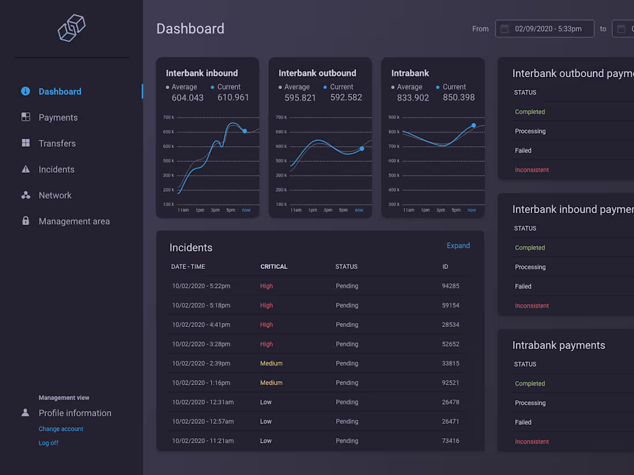Viewport: 634px width, 475px height.
Task: Click the Intrabank payments heading
Action: point(558,345)
